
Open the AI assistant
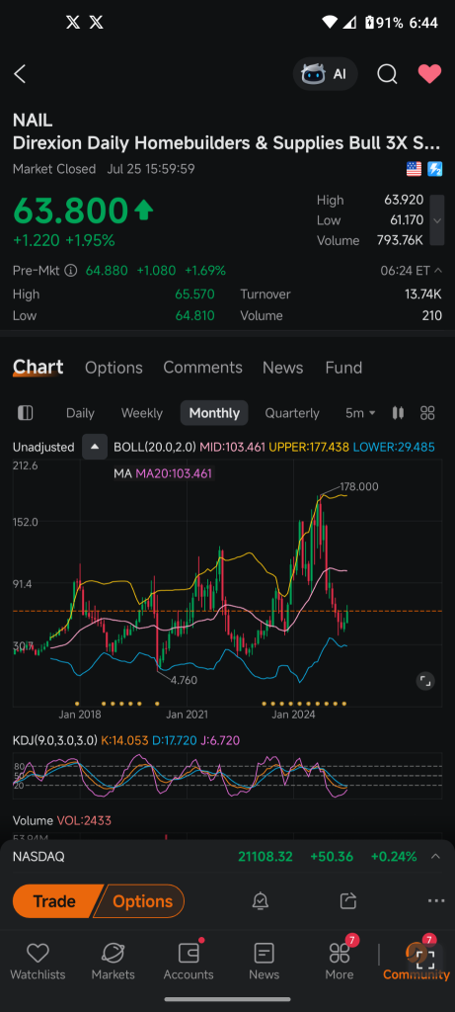tap(326, 74)
